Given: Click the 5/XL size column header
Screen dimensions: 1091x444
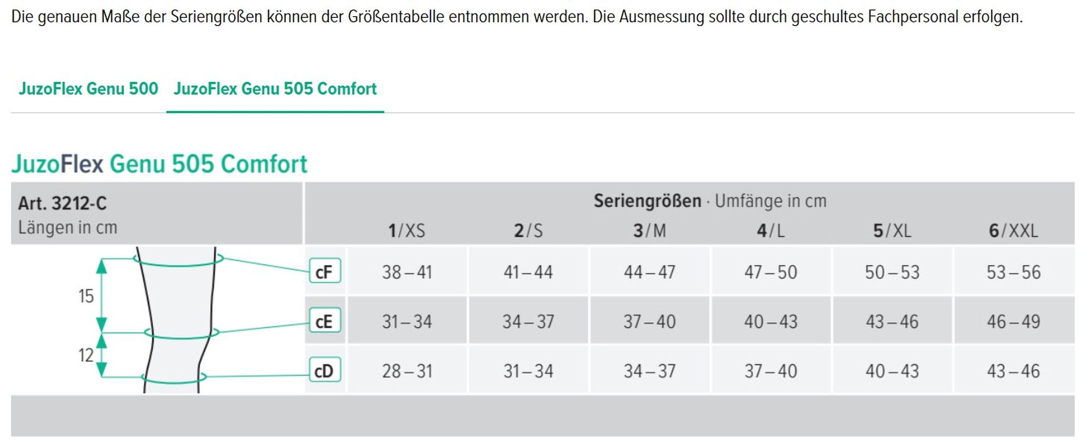Looking at the screenshot, I should [x=892, y=230].
